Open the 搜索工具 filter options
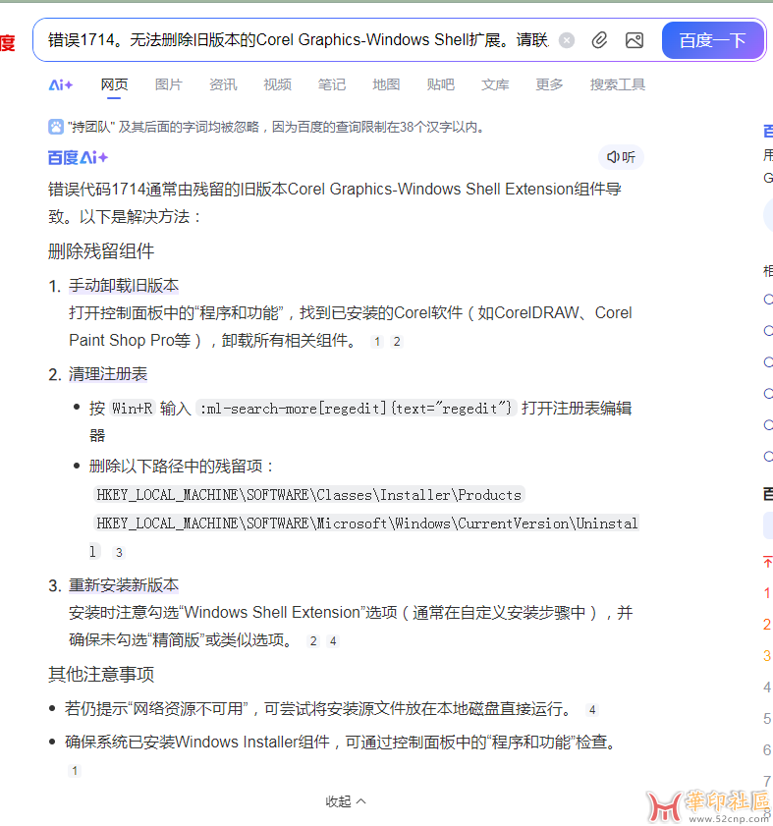 tap(617, 85)
